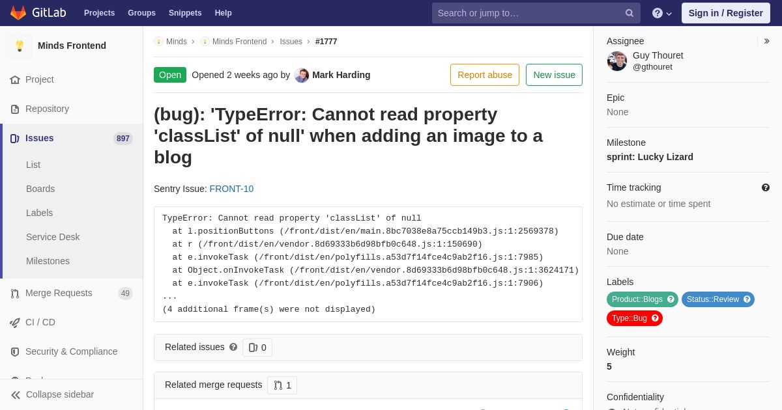Open the Snippets menu in the top bar
The image size is (782, 410).
[x=185, y=13]
